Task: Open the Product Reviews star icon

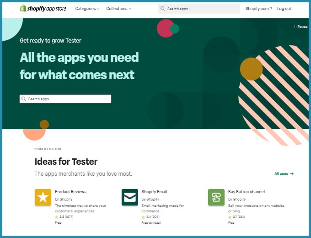Action: point(43,197)
